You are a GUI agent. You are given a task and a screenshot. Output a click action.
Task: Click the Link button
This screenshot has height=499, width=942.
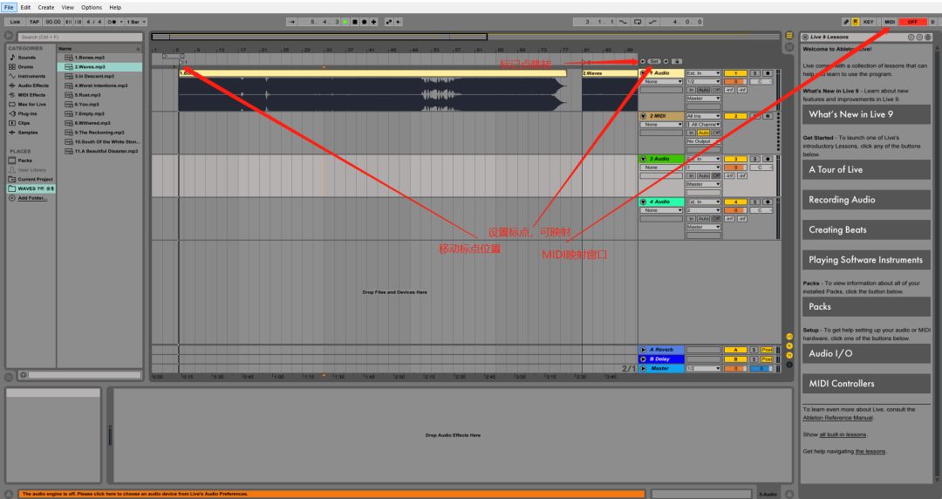[x=15, y=22]
